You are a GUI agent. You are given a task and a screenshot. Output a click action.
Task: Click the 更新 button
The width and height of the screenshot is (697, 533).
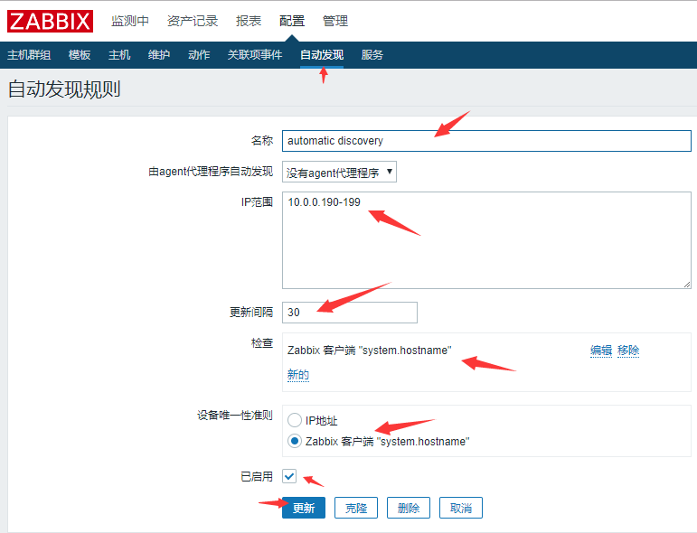(304, 508)
